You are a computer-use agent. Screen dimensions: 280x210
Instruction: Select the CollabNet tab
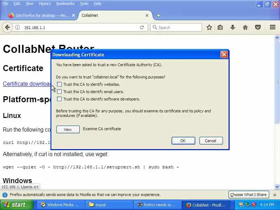click(114, 15)
